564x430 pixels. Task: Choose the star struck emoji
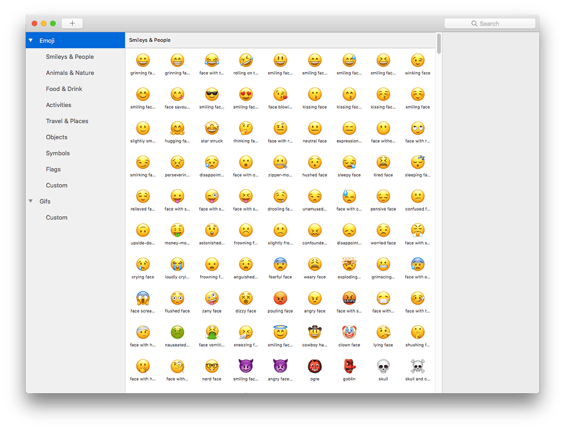click(x=212, y=128)
